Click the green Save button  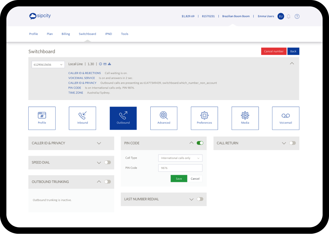179,179
